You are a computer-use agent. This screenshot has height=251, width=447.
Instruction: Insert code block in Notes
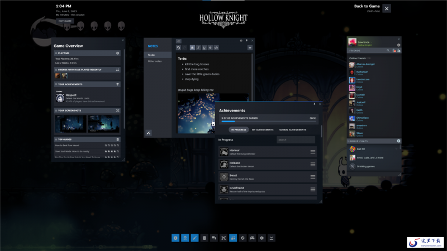click(x=216, y=48)
